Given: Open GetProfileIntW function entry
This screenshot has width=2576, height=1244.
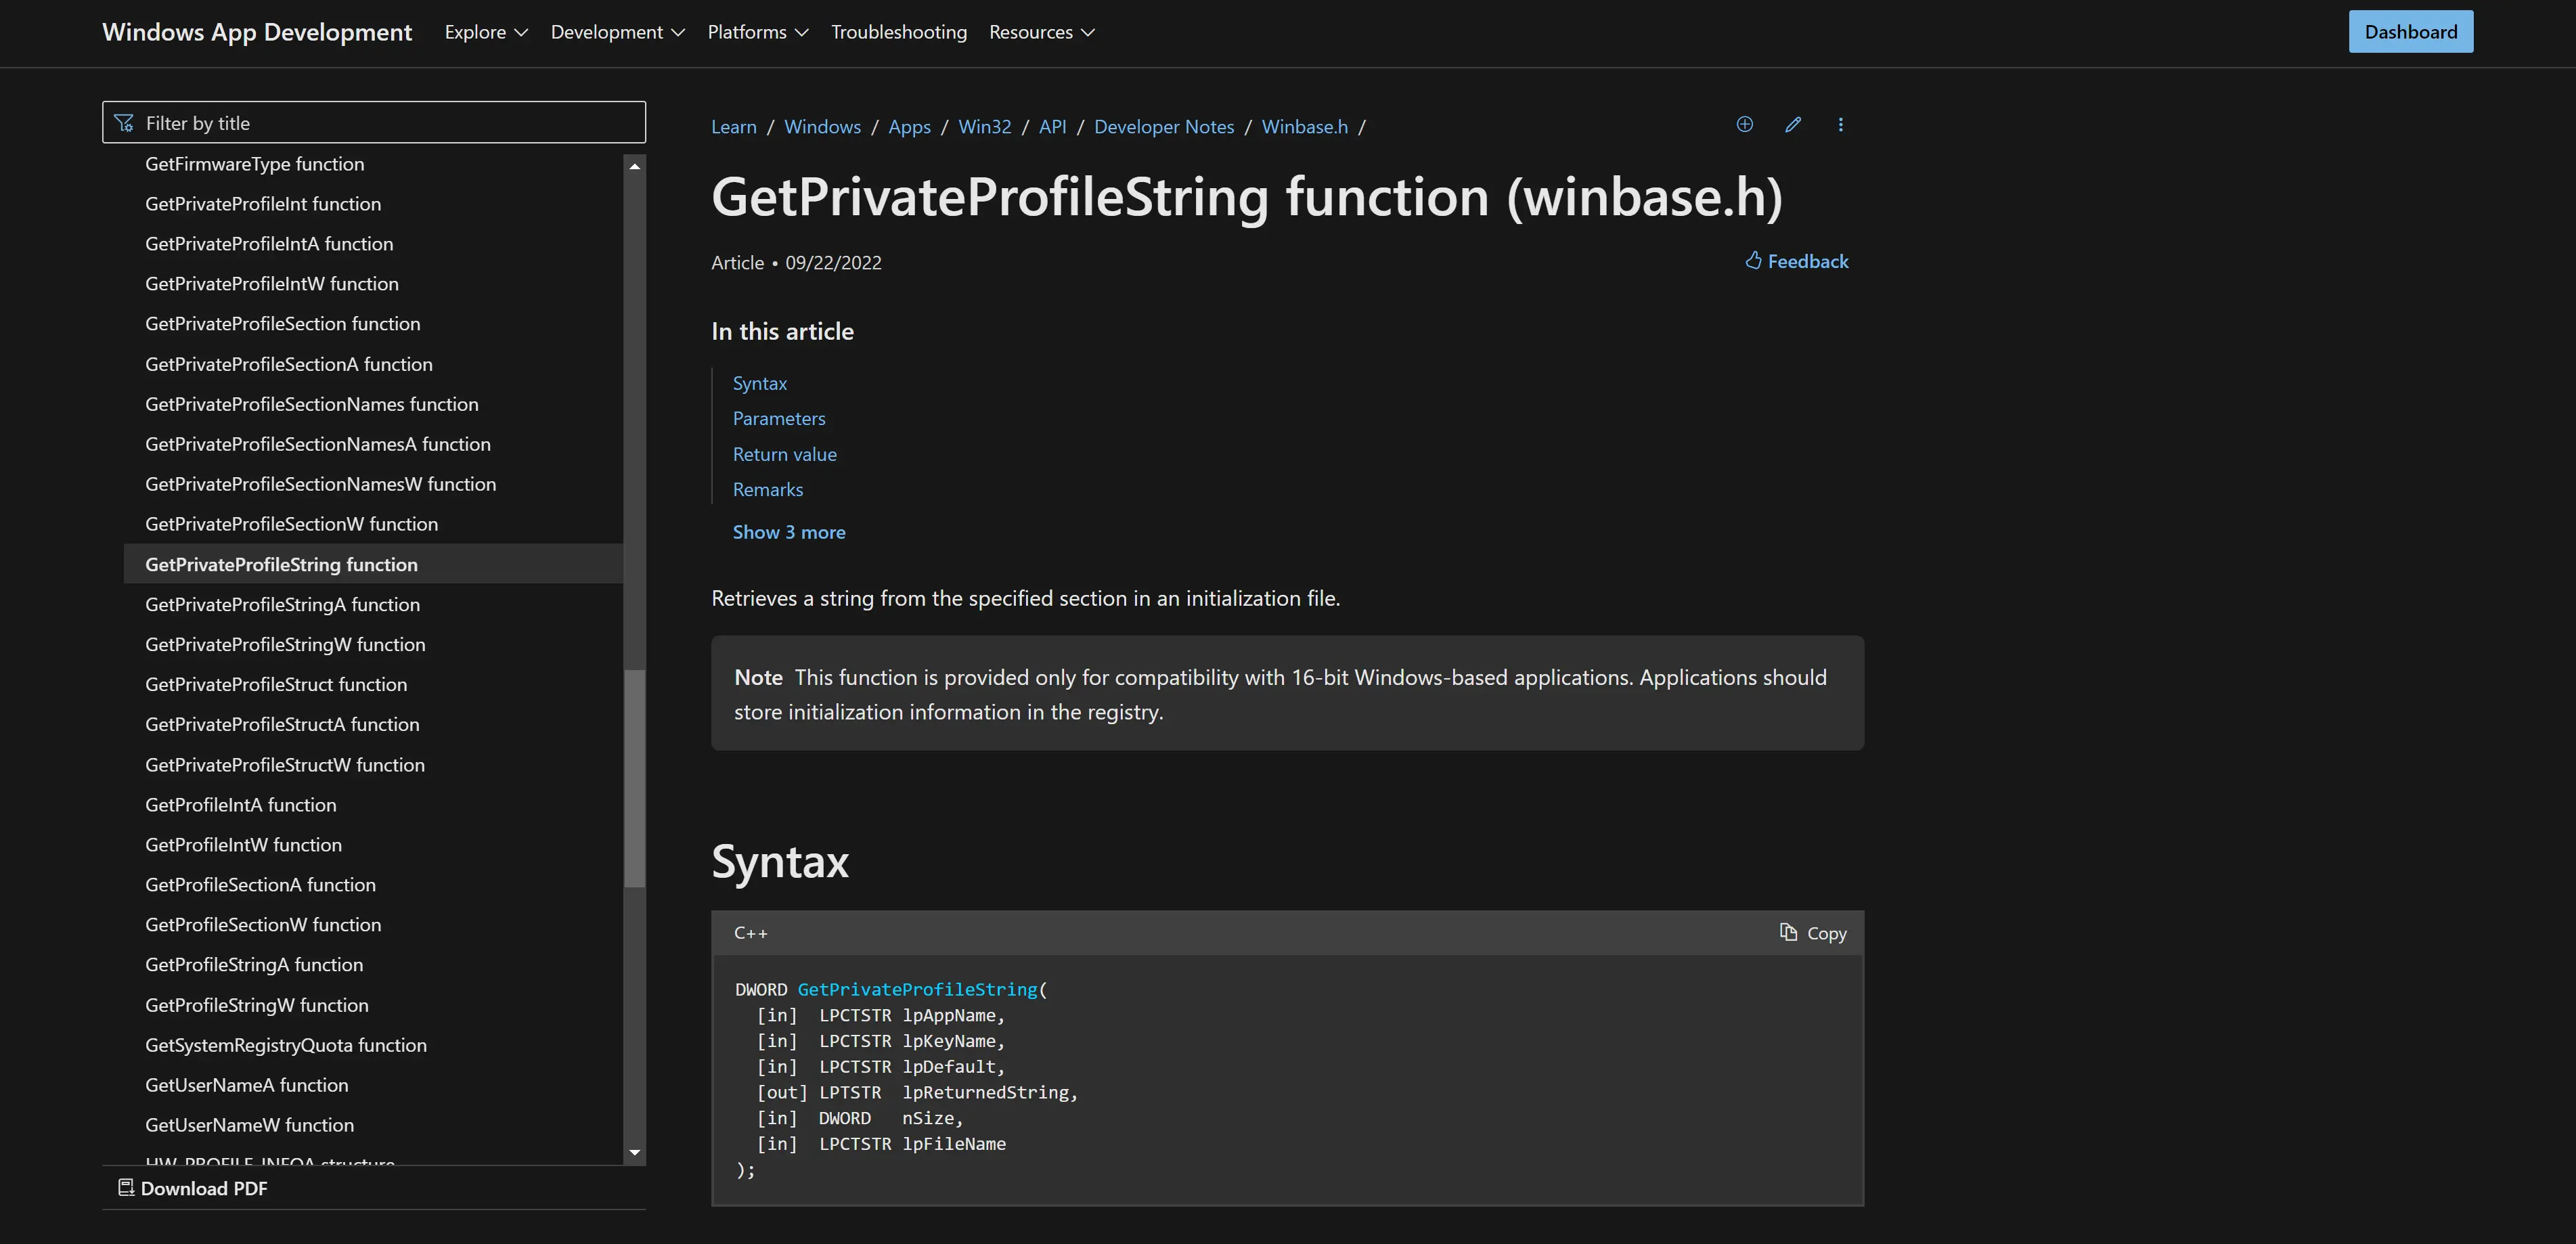Looking at the screenshot, I should [x=243, y=845].
